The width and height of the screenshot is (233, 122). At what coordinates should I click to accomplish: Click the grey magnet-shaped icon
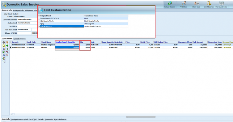tap(4, 55)
